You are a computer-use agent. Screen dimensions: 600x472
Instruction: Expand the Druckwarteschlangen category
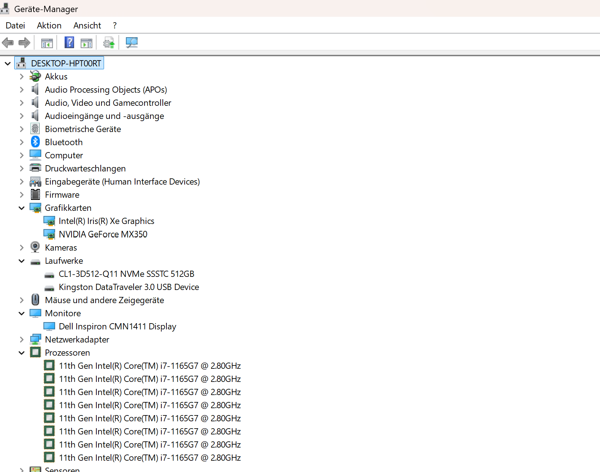[x=22, y=169]
